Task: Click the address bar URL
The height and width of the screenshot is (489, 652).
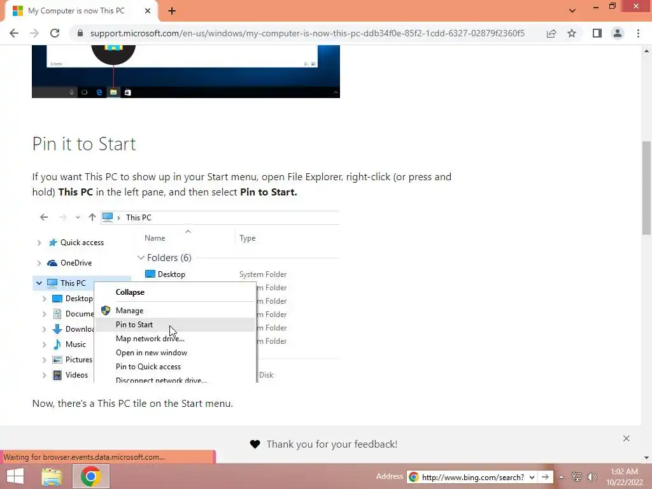Action: (308, 33)
